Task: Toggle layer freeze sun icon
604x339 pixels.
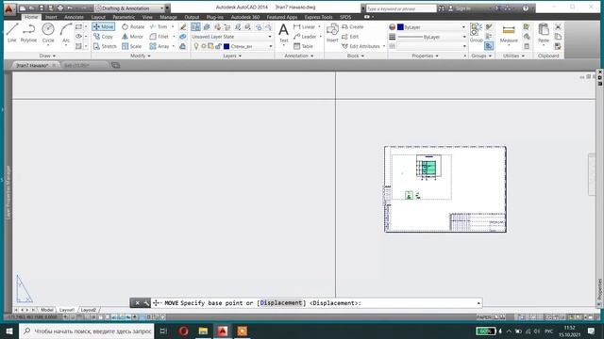Action: click(x=204, y=46)
